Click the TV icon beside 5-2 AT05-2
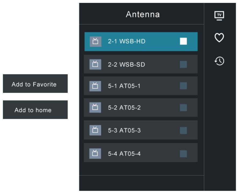 (95, 107)
